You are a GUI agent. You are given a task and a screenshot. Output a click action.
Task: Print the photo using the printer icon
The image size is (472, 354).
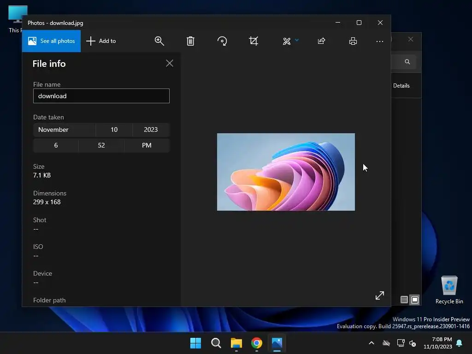click(x=353, y=41)
